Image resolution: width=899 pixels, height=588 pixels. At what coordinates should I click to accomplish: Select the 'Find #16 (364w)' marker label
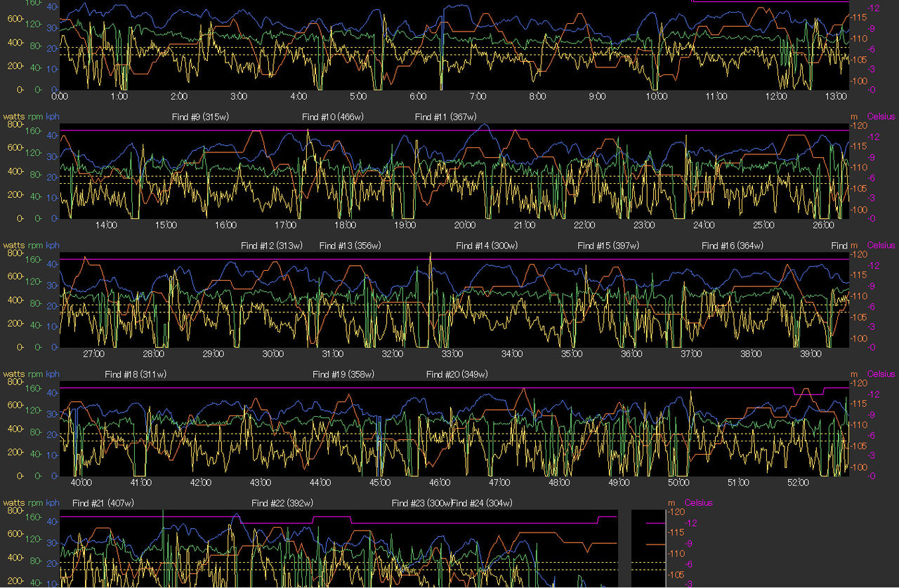733,246
